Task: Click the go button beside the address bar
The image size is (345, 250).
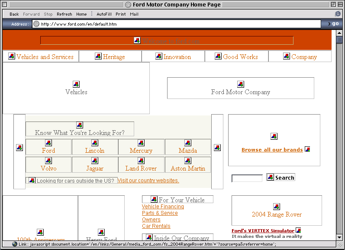Action: point(335,24)
